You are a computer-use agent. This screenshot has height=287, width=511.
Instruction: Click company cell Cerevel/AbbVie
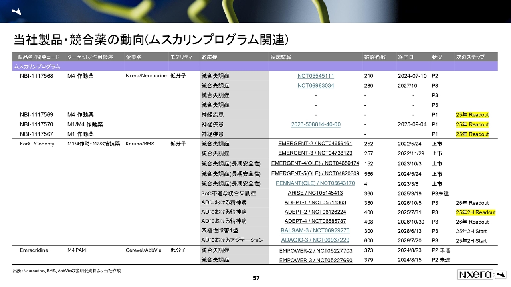[x=143, y=250]
